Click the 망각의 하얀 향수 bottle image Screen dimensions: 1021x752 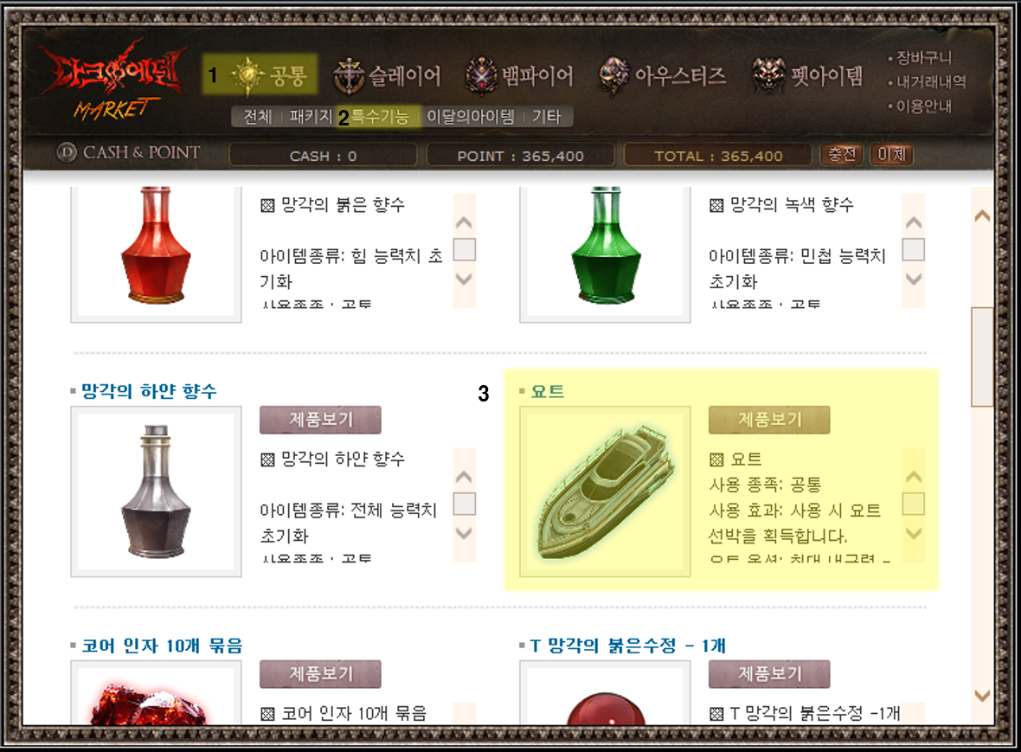pyautogui.click(x=157, y=492)
